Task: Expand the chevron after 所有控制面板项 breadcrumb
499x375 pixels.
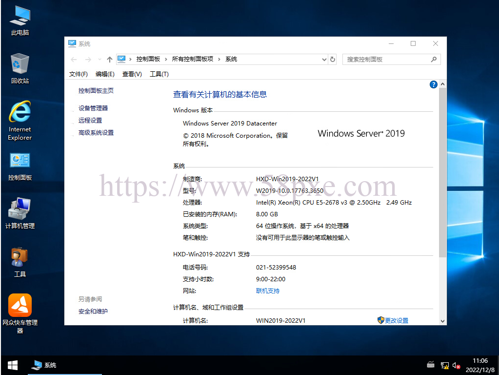Action: (219, 59)
